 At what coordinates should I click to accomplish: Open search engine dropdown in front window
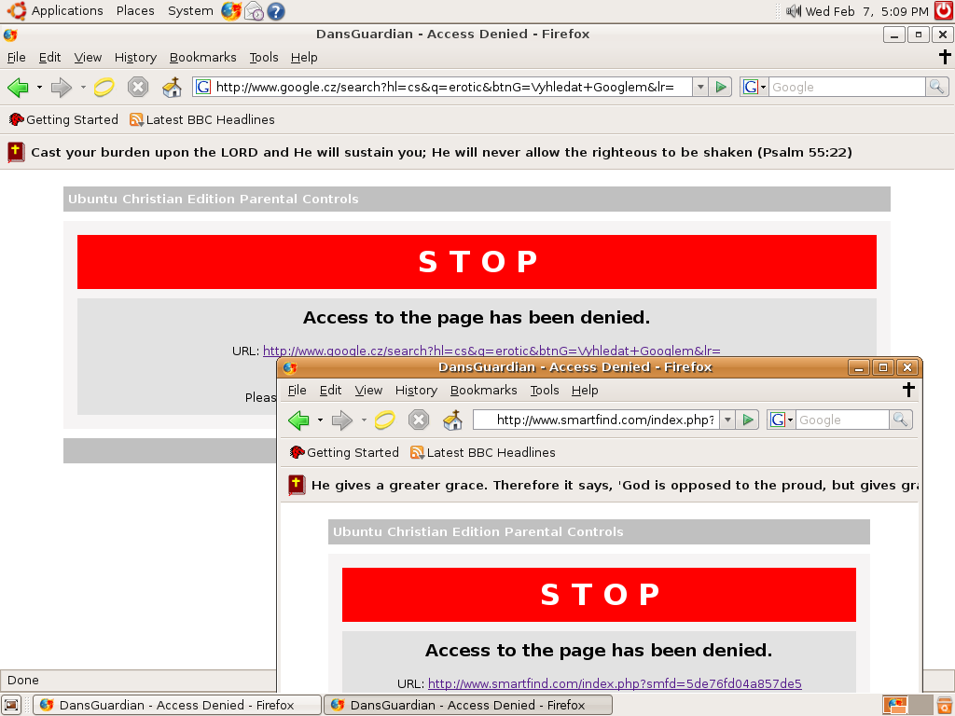tap(782, 420)
